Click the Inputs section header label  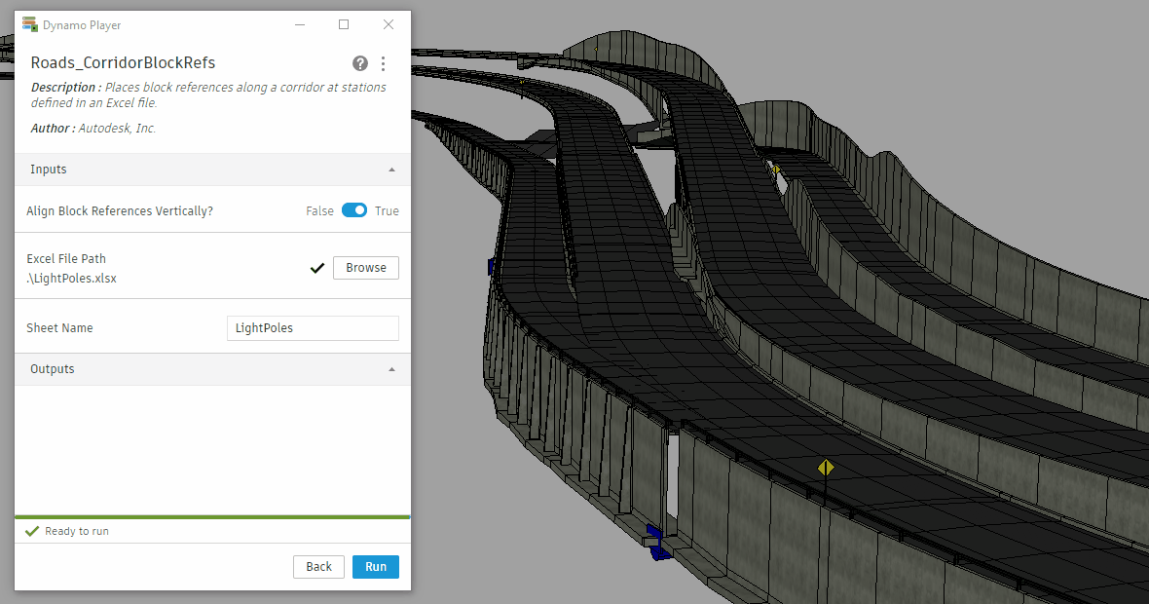[x=49, y=170]
